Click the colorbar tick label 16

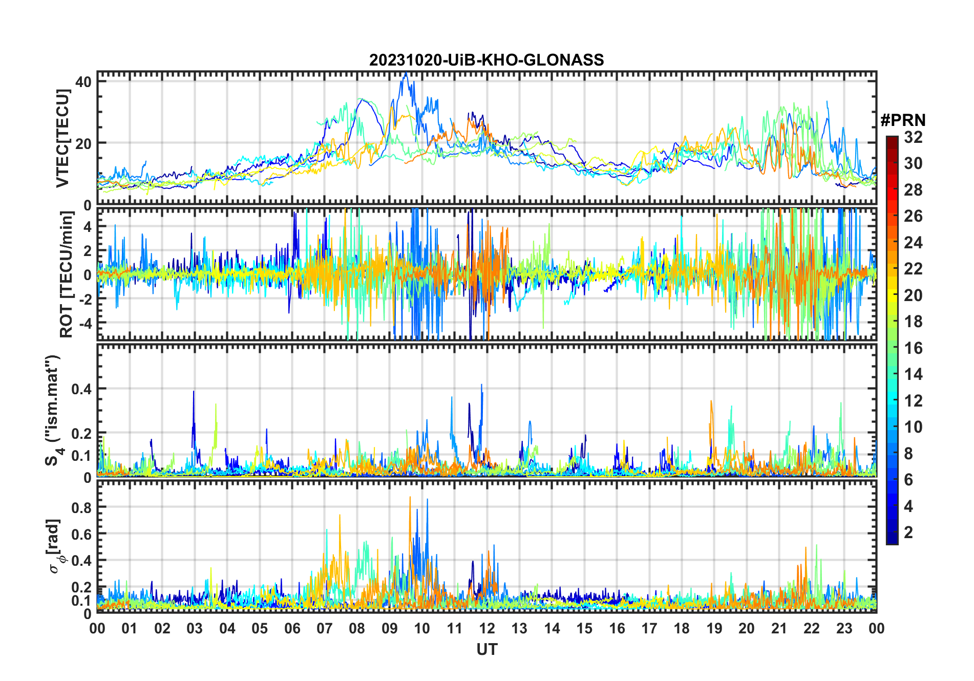(913, 348)
